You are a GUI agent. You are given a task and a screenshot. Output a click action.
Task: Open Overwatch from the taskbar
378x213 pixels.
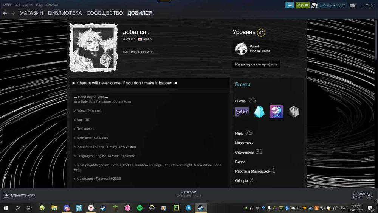pos(152,208)
